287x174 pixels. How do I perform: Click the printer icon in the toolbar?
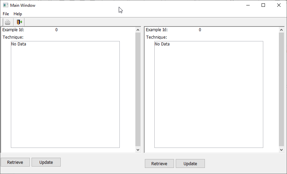tap(7, 22)
